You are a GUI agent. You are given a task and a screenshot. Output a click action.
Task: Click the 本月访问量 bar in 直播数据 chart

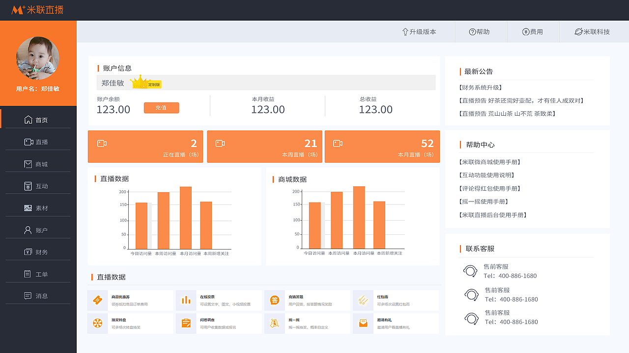[x=186, y=218]
